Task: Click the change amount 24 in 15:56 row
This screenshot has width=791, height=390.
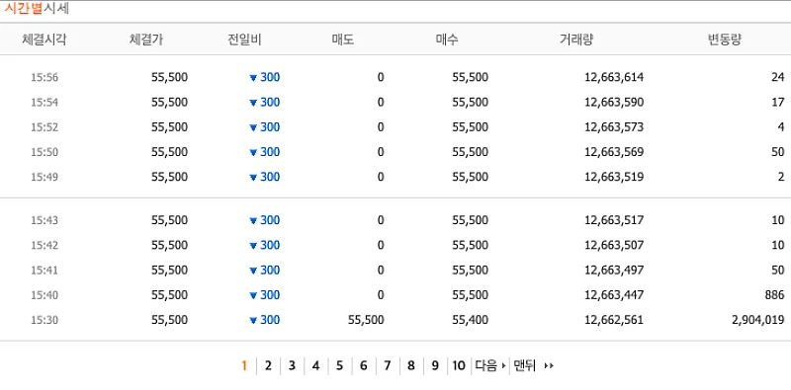Action: pos(778,78)
